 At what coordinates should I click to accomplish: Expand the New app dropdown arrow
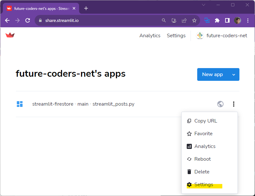click(234, 75)
